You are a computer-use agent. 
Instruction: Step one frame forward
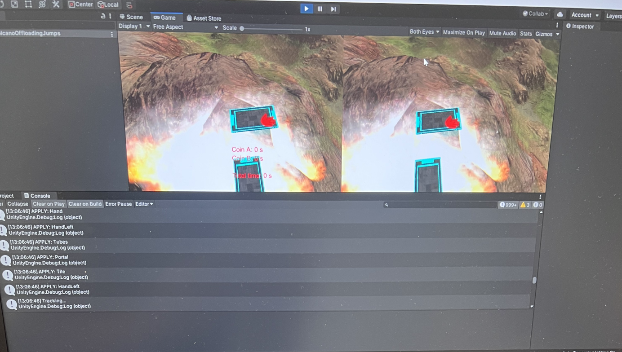point(333,9)
